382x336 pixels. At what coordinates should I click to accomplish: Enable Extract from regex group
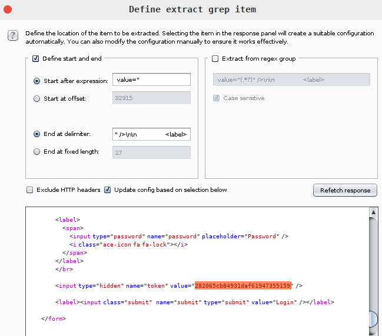point(215,59)
